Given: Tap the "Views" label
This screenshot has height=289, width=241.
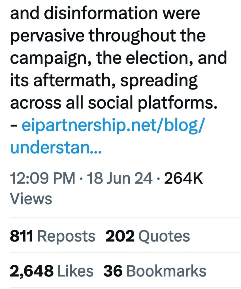Looking at the screenshot, I should click(x=31, y=199).
